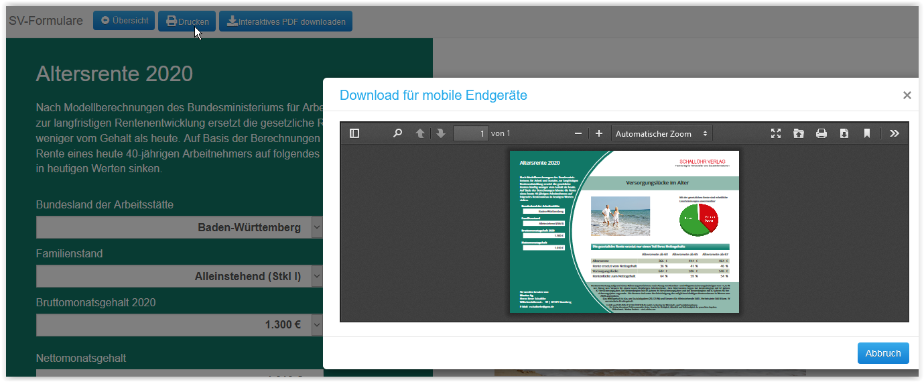924x382 pixels.
Task: Go to next page in PDF viewer
Action: 440,133
